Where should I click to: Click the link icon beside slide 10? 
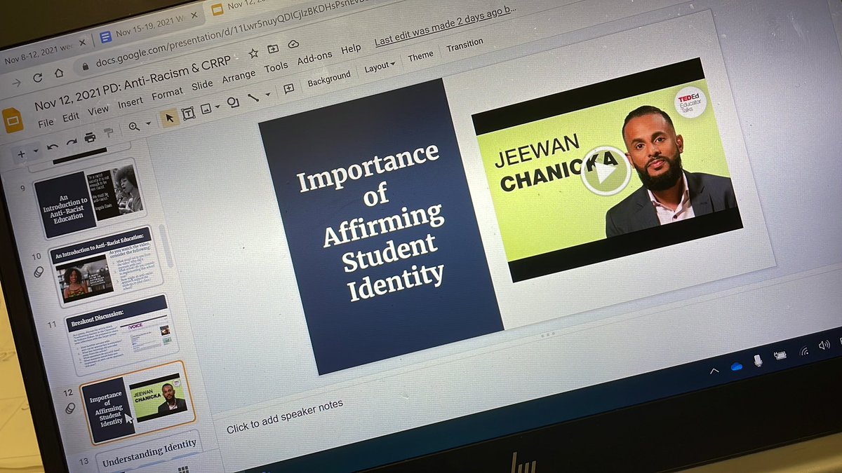click(39, 271)
